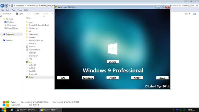Click the Windows 9 Edition title icon
Screen dimensions: 199x112
[x=56, y=7]
